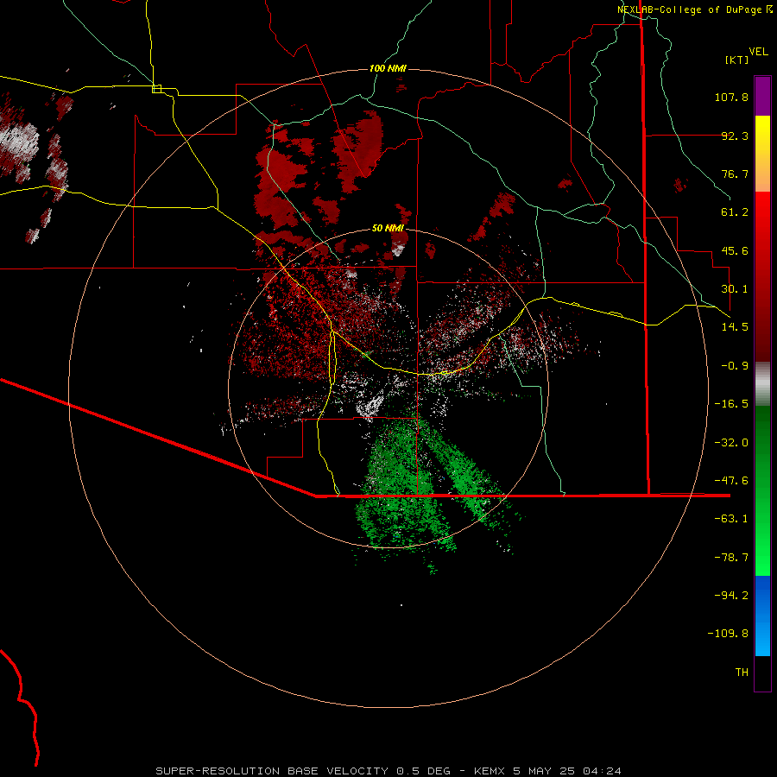The image size is (777, 777).
Task: Click the 45.6 velocity scale value
Action: 735,250
